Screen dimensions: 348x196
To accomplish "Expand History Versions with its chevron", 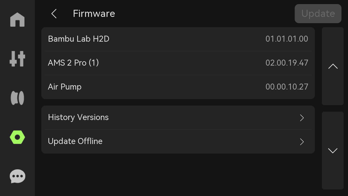I will coord(302,118).
